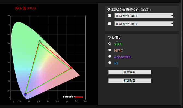Enable the second Generic PnP-1 profile checkbox

click(110, 24)
